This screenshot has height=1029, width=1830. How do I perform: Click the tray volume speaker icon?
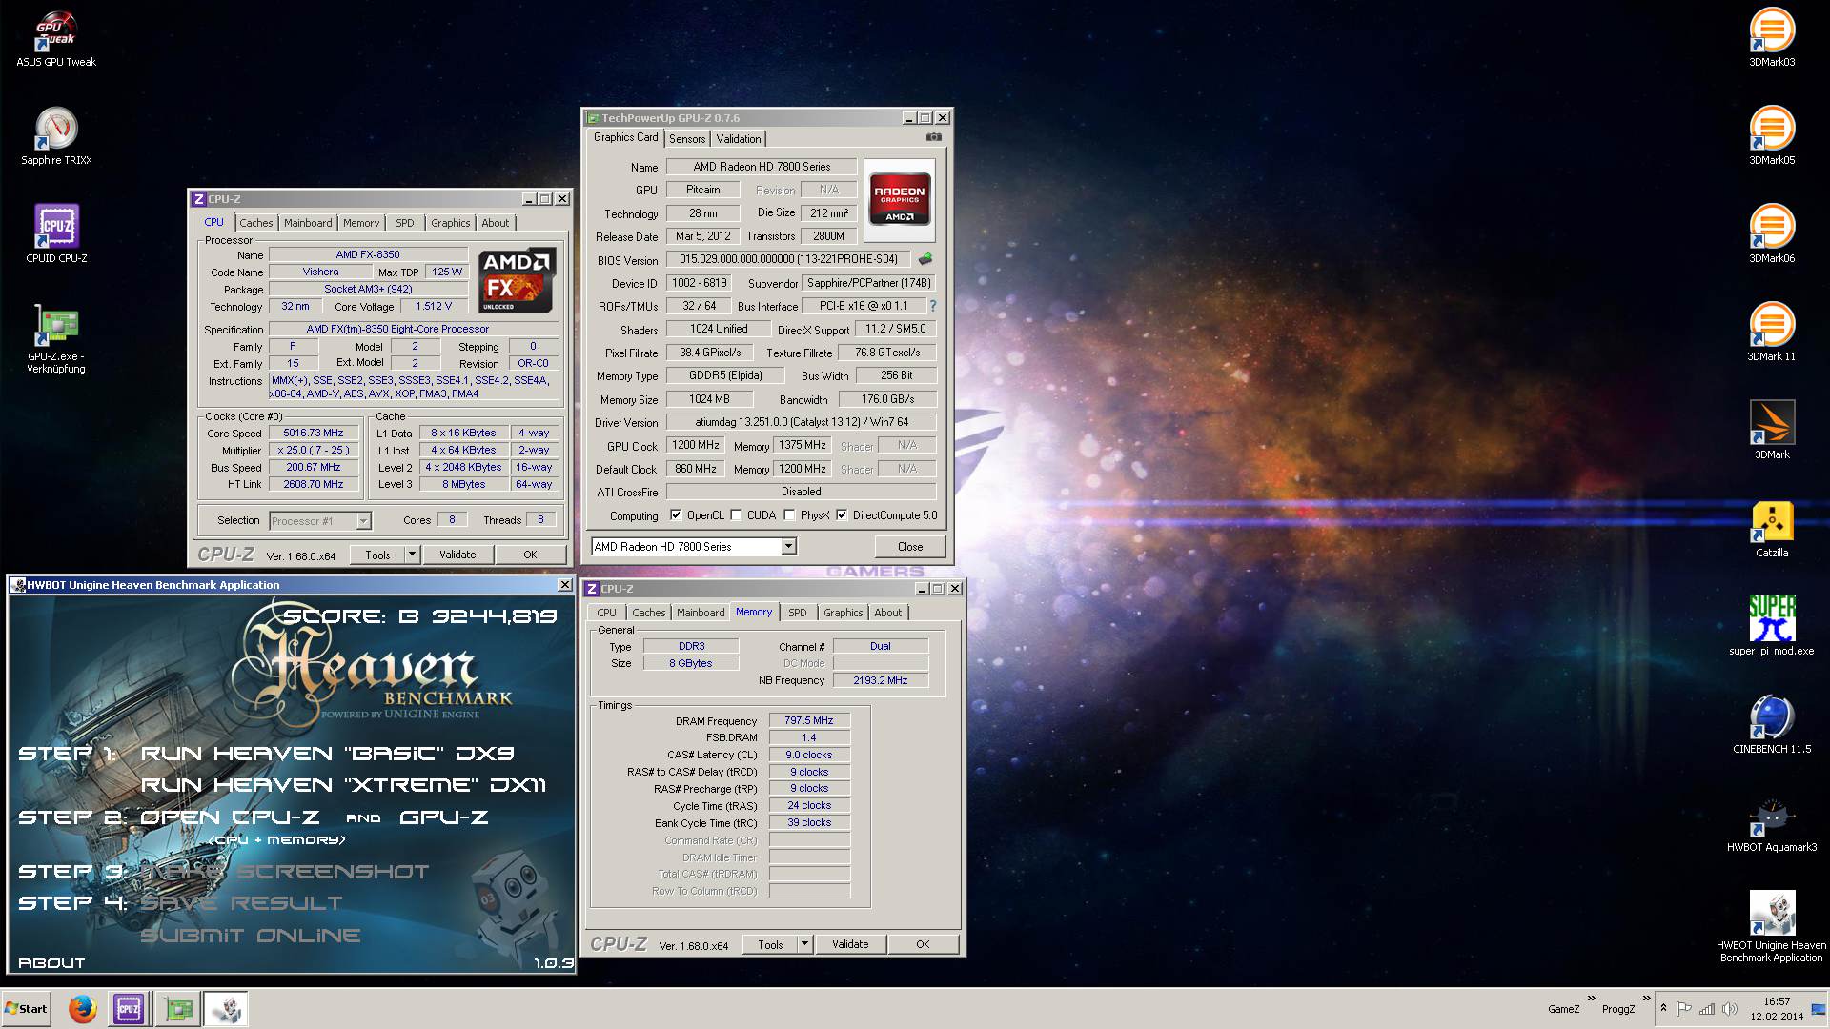click(1728, 1009)
